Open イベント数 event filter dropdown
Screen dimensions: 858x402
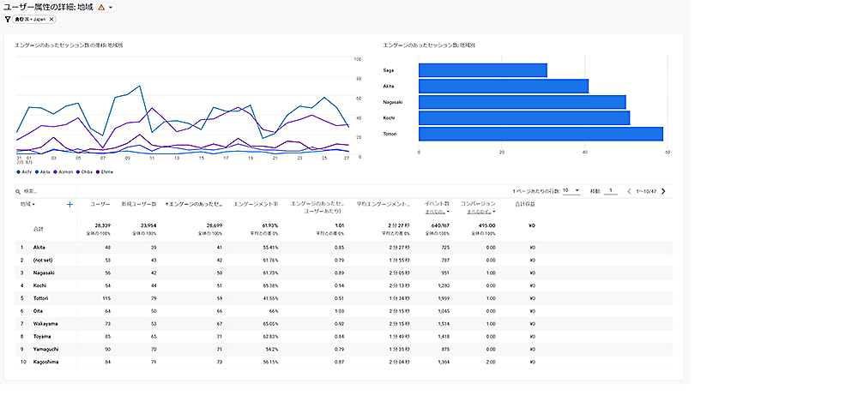(438, 212)
